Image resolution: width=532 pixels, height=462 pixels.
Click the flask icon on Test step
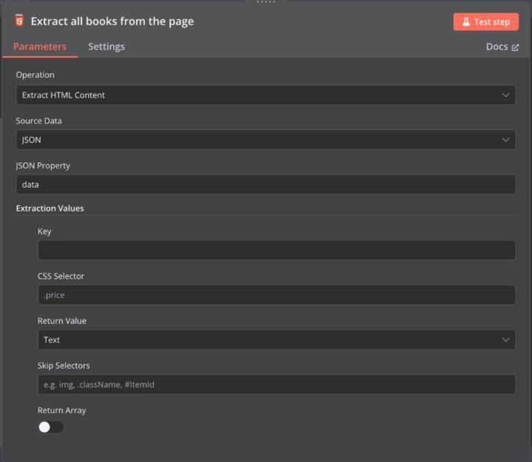(466, 22)
